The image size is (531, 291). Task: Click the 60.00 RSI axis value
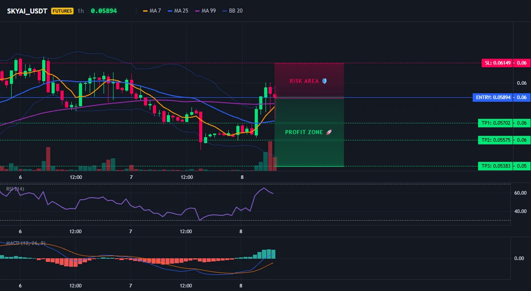point(520,193)
